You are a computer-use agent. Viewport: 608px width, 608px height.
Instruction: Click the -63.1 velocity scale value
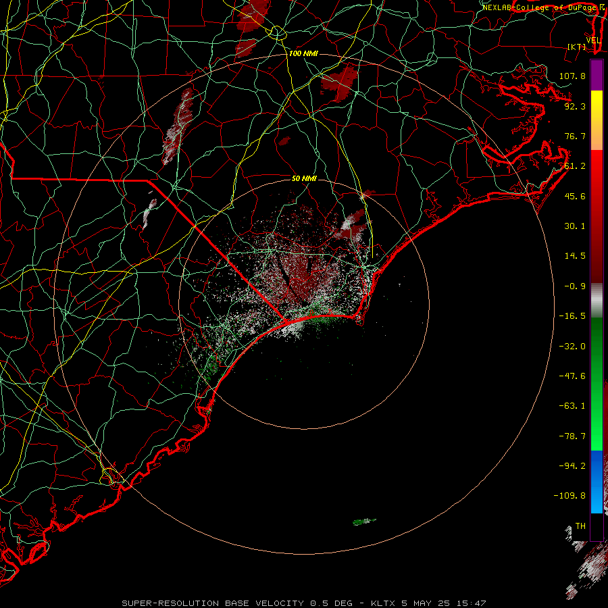572,406
